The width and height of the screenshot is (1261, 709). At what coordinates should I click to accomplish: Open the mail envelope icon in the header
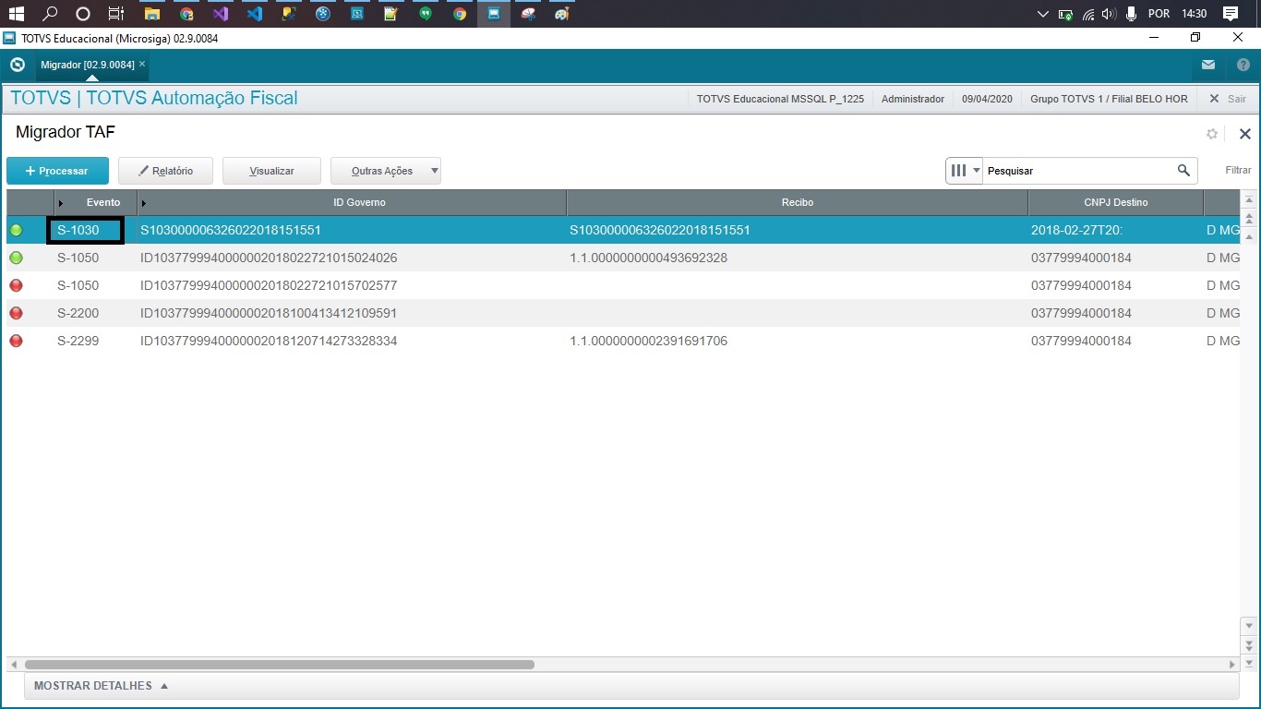pos(1208,66)
